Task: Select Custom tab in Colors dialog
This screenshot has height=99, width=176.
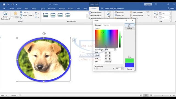Action: [x=106, y=25]
